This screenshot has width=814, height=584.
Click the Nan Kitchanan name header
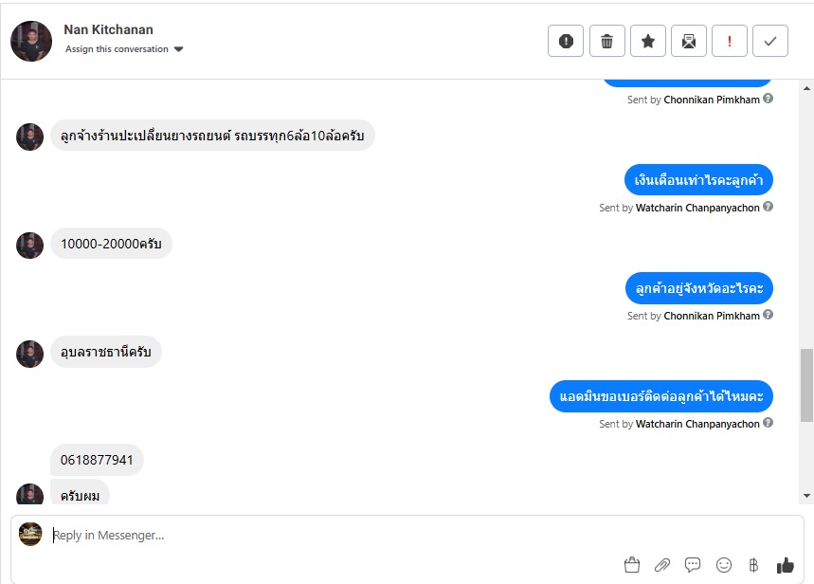[x=108, y=29]
